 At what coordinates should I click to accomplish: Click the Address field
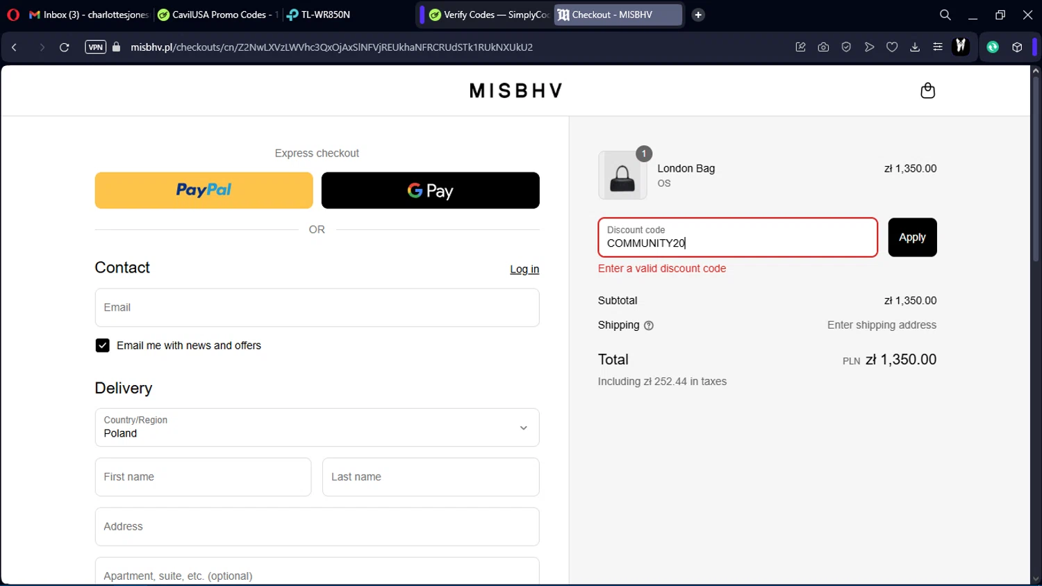pyautogui.click(x=317, y=527)
